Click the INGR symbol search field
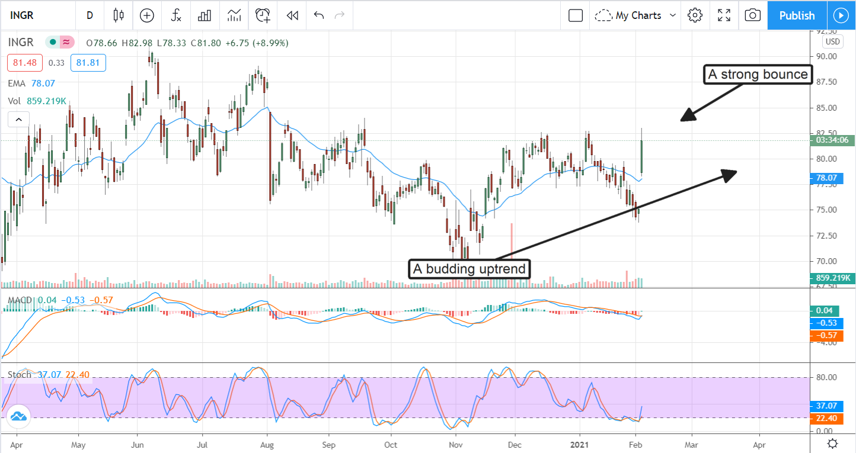 click(x=36, y=16)
